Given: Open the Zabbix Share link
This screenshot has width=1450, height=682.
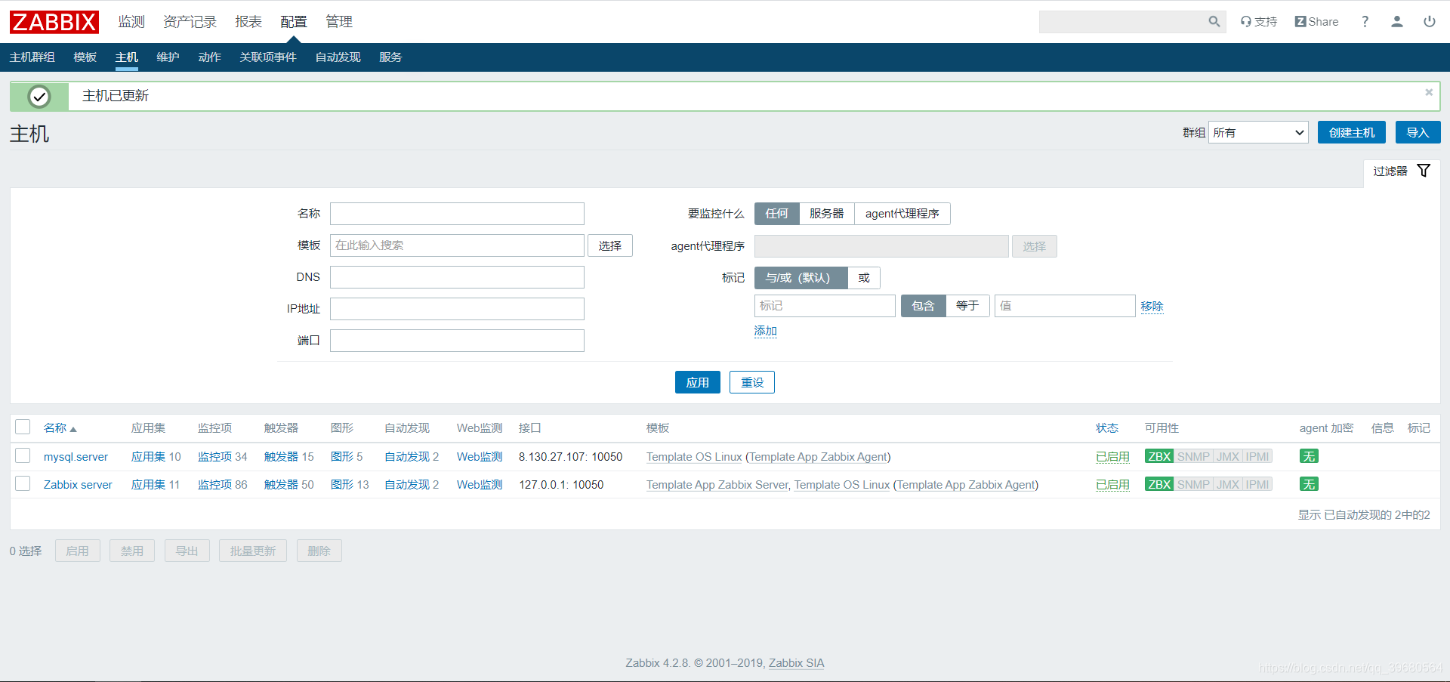Looking at the screenshot, I should click(1316, 22).
